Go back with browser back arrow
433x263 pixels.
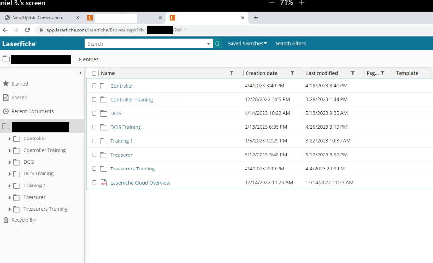pyautogui.click(x=5, y=30)
